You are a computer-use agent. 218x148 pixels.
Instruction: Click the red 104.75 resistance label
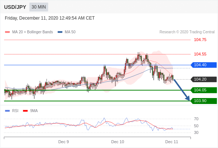[x=200, y=40]
